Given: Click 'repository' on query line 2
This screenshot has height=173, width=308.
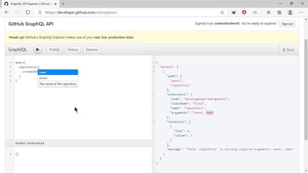Looking at the screenshot, I should point(27,67).
